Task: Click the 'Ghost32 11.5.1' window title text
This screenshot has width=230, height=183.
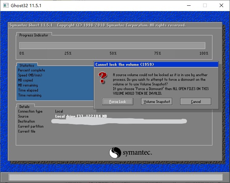Action: point(26,6)
